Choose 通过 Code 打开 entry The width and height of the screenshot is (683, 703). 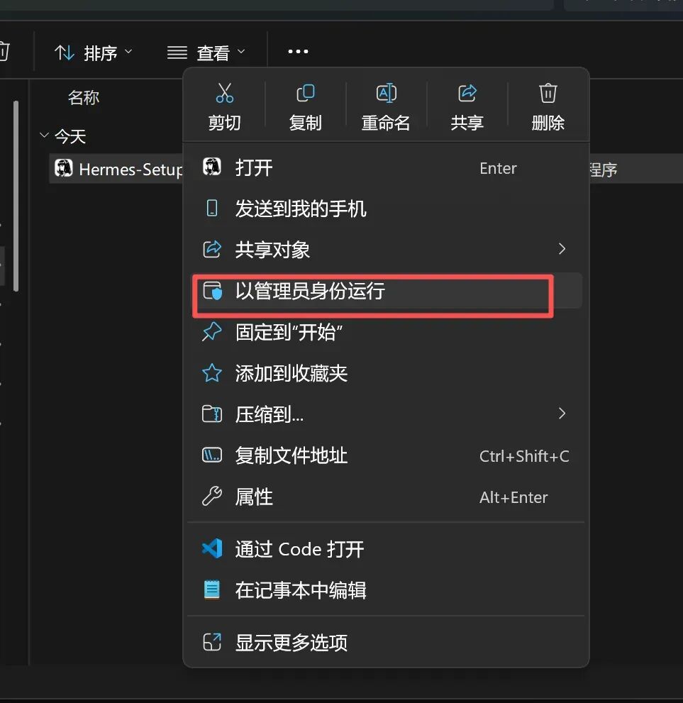click(x=387, y=549)
